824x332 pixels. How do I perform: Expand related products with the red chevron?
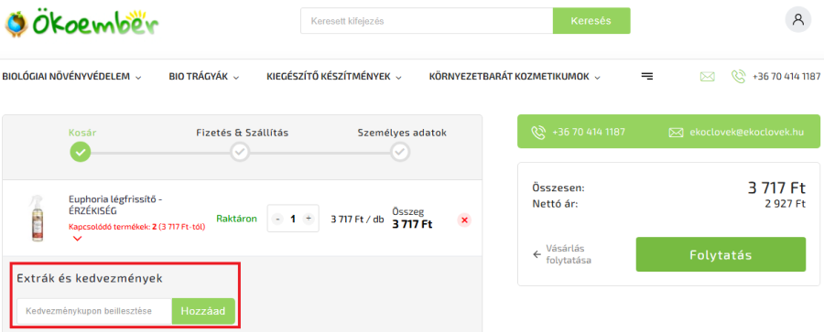77,239
